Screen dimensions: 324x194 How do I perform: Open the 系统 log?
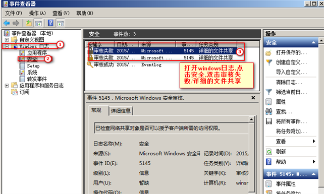(32, 73)
